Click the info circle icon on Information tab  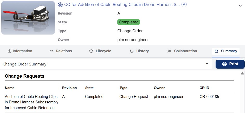tap(10, 51)
